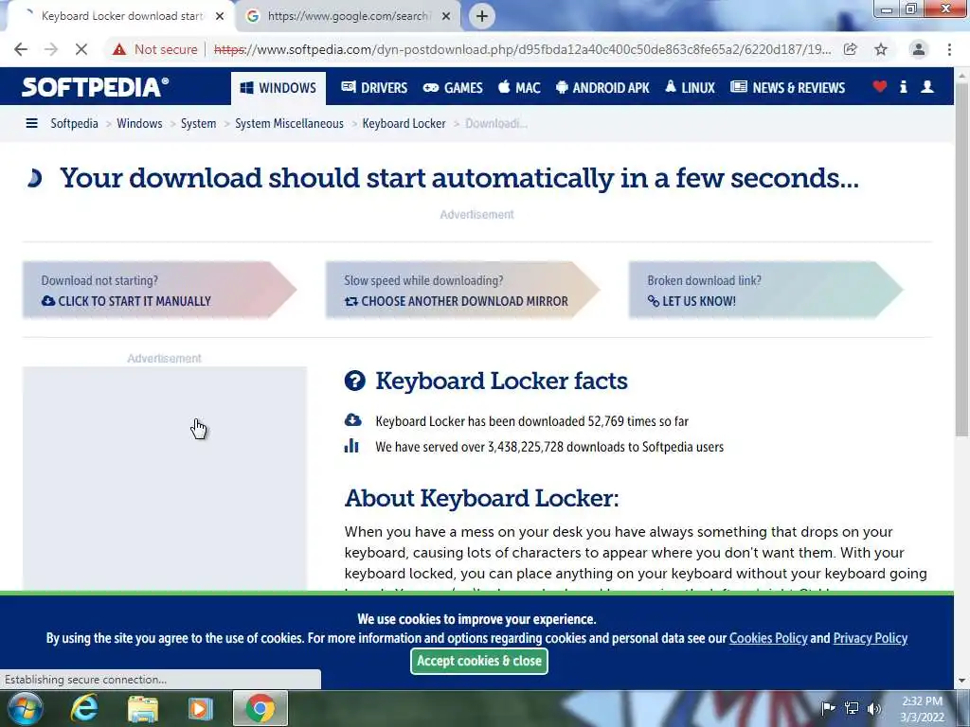Click the 'Keyboard Locker facts' heading
970x727 pixels.
[501, 381]
